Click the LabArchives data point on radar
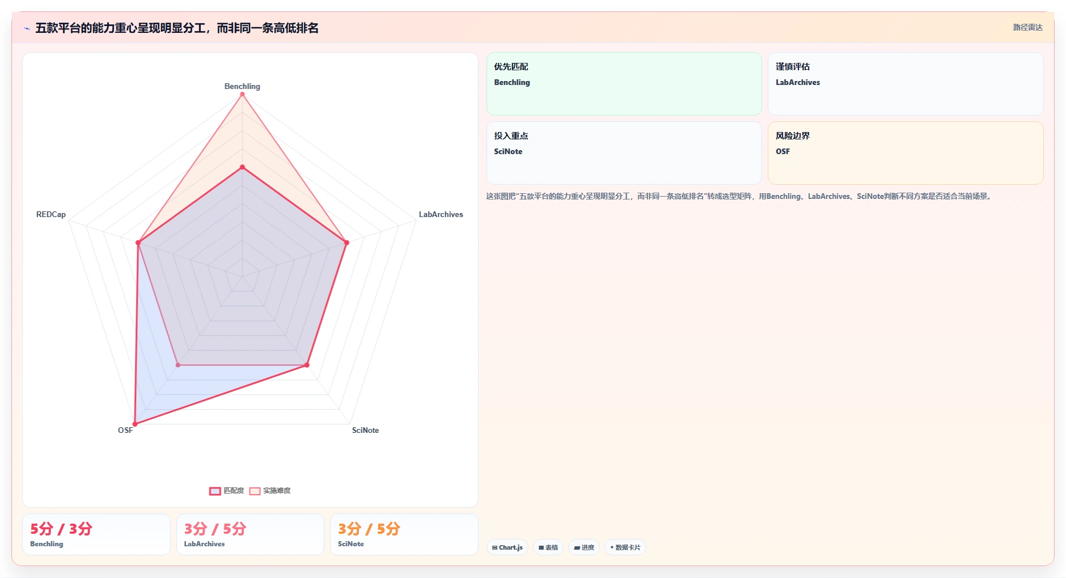1066x578 pixels. (x=346, y=243)
